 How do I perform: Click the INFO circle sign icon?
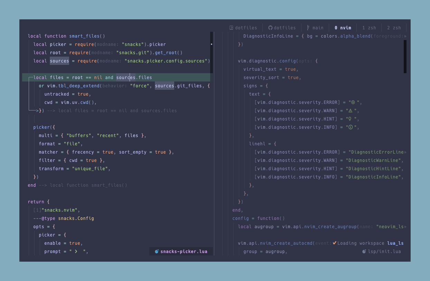(x=350, y=127)
